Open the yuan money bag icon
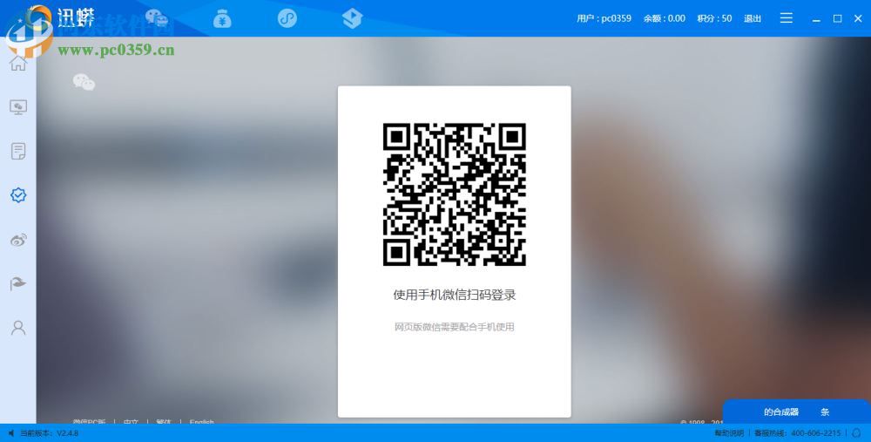 pyautogui.click(x=222, y=18)
